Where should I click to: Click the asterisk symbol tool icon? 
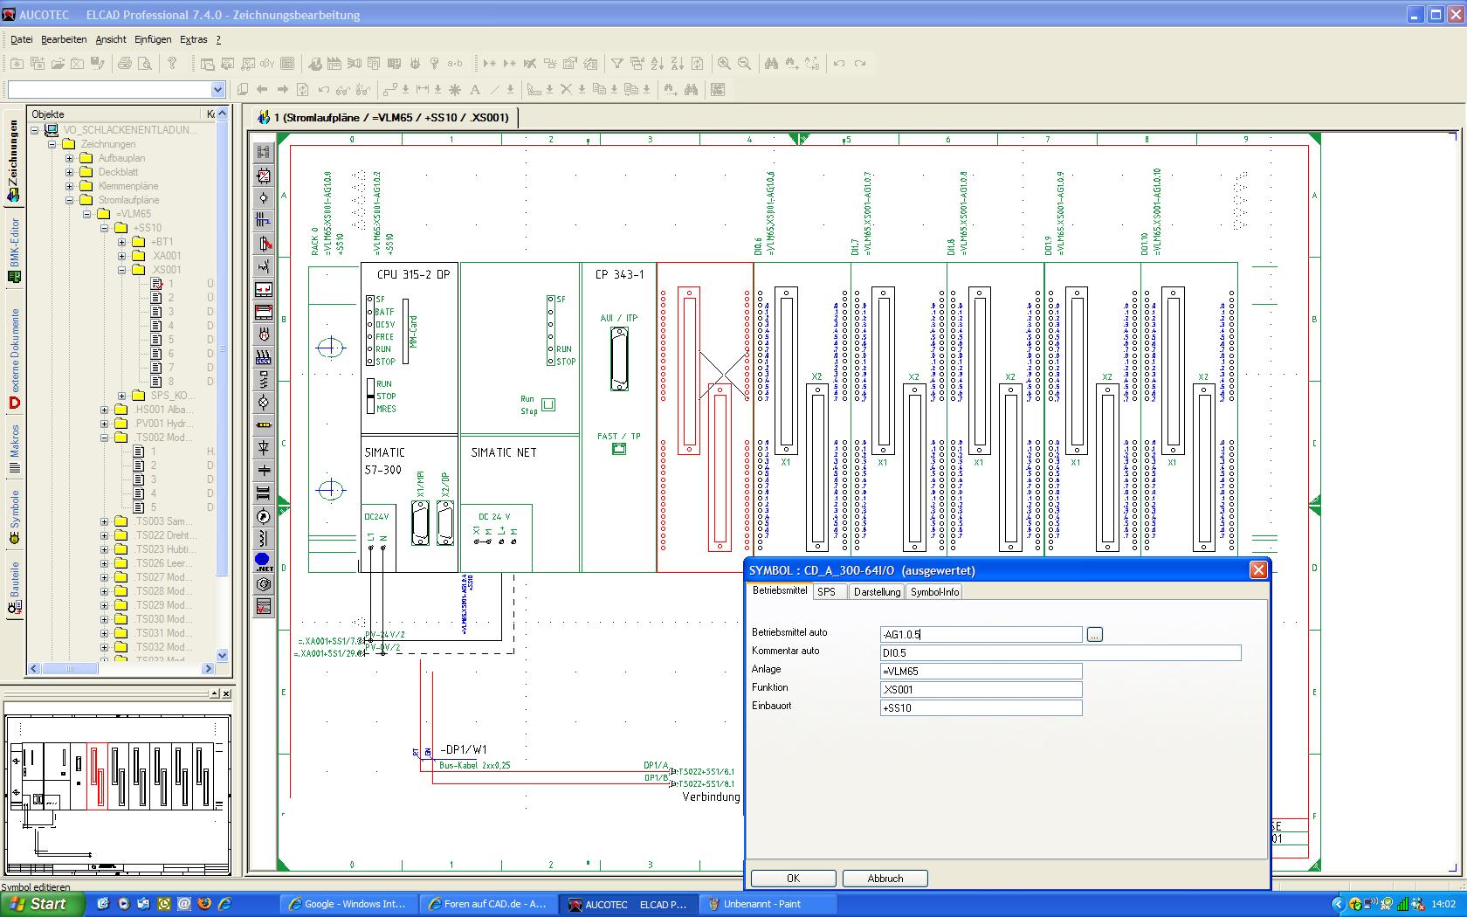454,89
